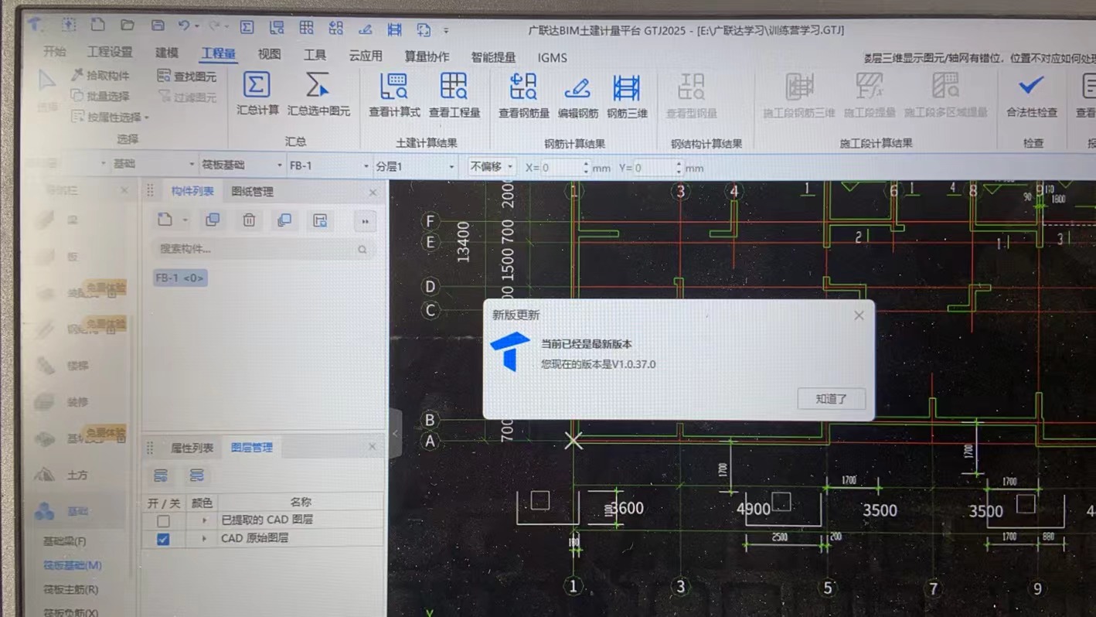Click 拾取构件 tool
The width and height of the screenshot is (1096, 617).
pyautogui.click(x=100, y=75)
